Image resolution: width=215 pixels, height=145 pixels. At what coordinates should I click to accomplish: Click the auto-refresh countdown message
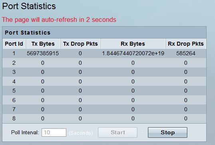[x=59, y=19]
